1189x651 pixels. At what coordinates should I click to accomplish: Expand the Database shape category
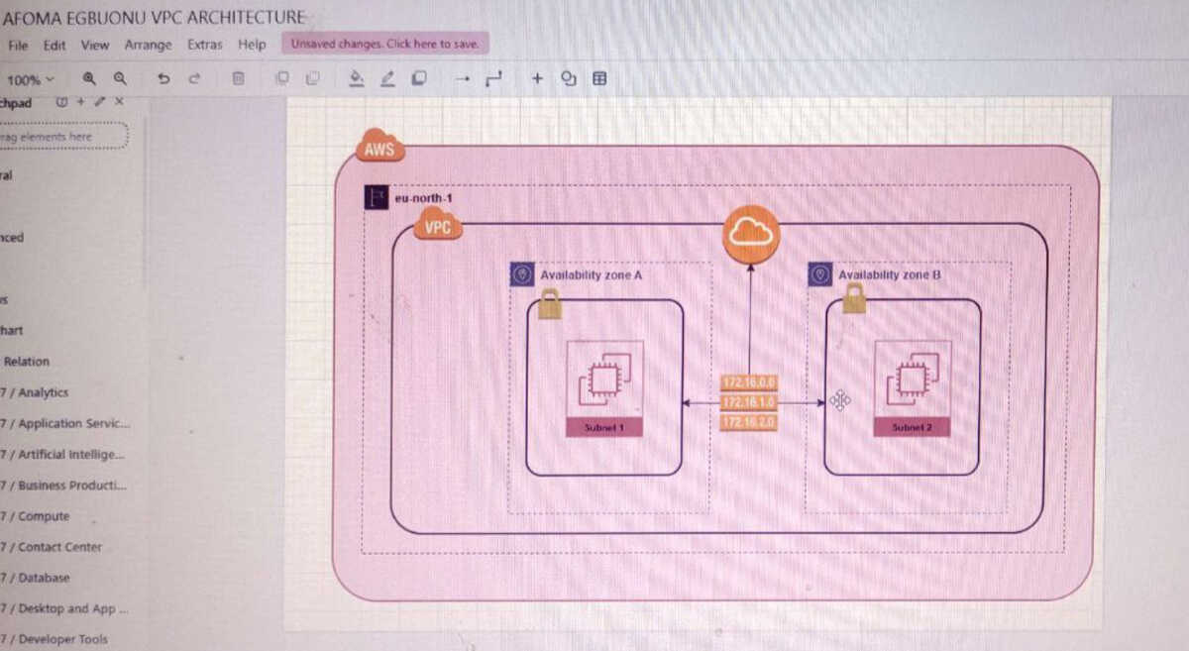click(36, 578)
